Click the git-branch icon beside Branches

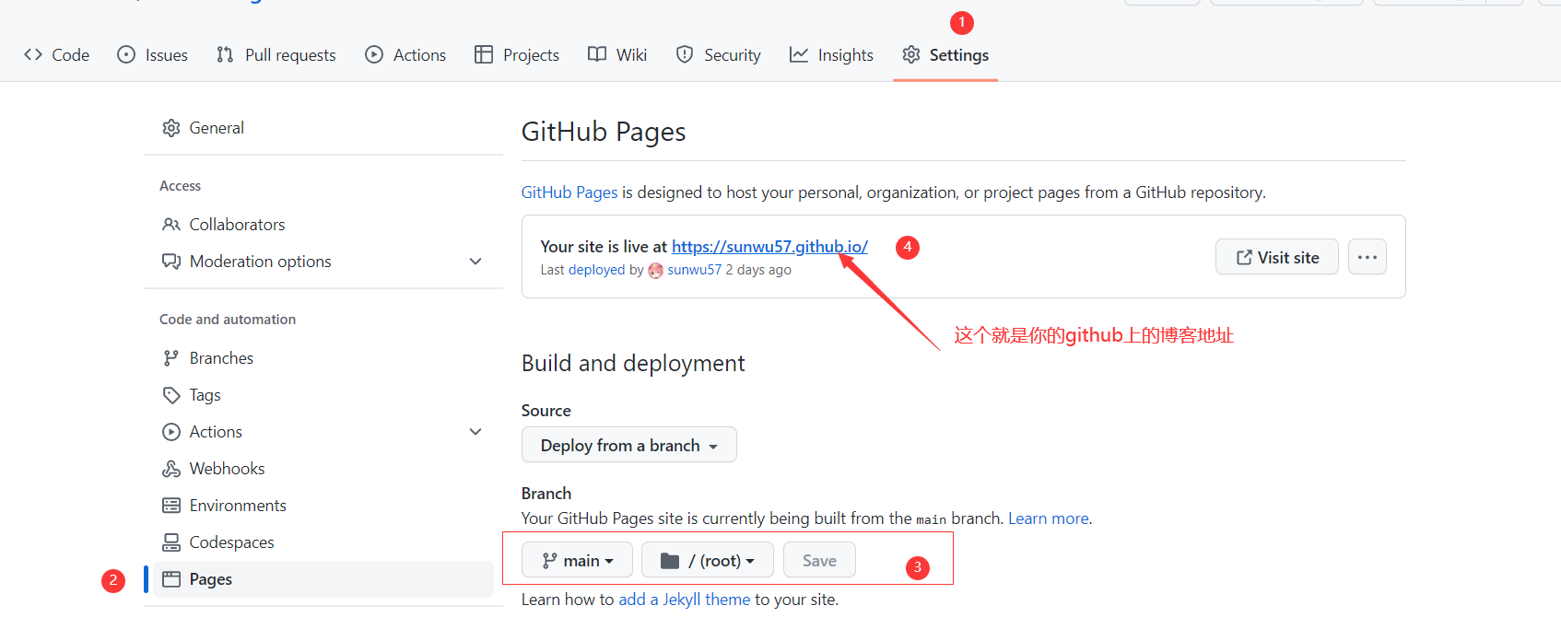click(x=171, y=358)
